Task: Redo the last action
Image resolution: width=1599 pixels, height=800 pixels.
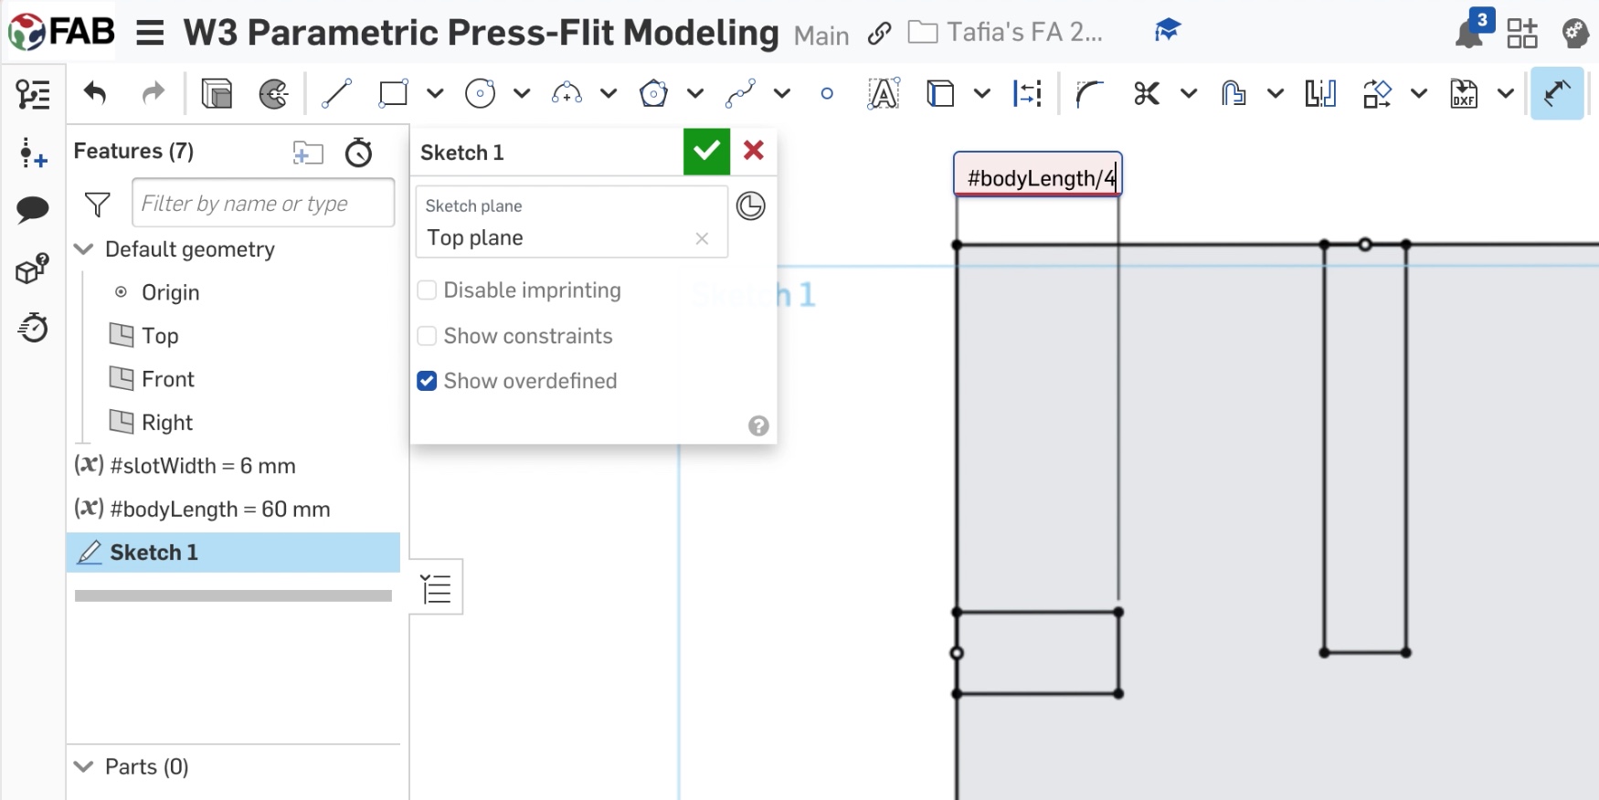Action: (153, 93)
